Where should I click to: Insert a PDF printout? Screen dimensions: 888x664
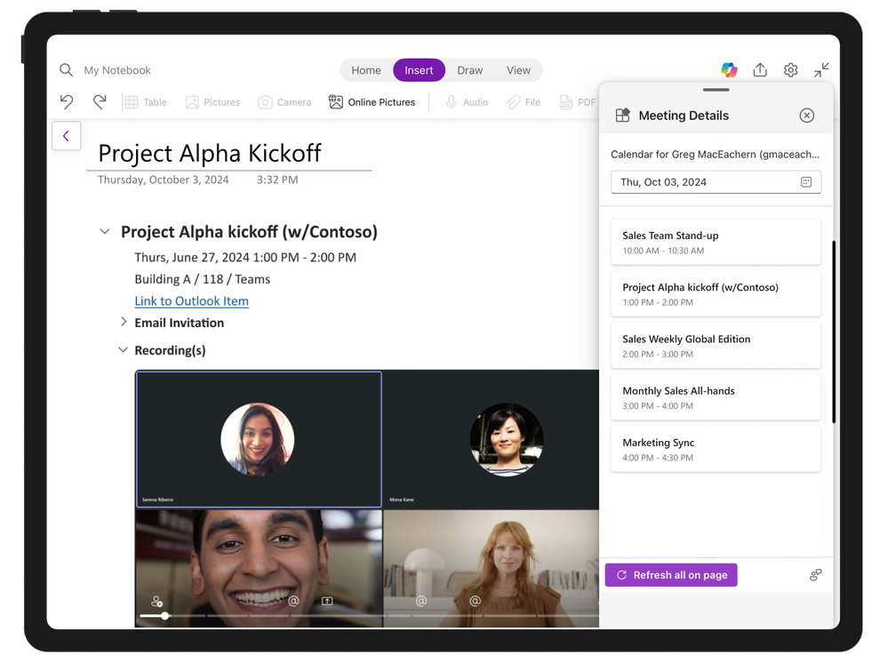point(578,102)
